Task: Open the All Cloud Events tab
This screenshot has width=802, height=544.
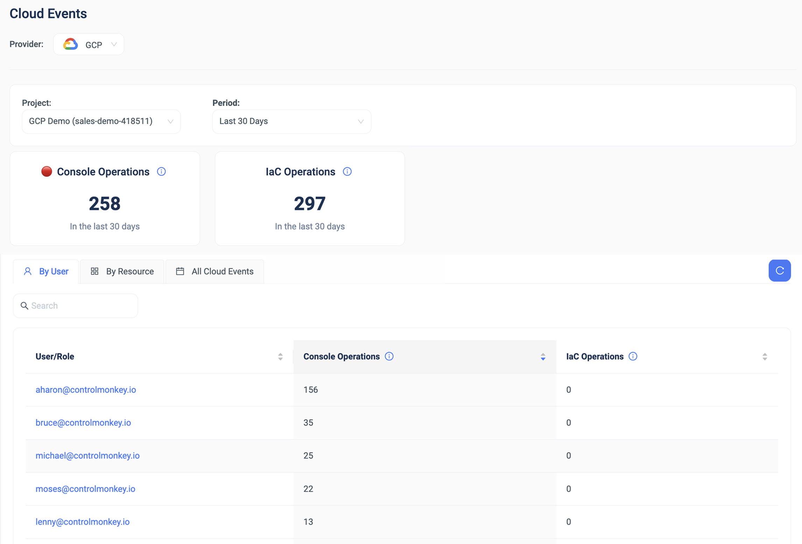Action: pyautogui.click(x=214, y=271)
